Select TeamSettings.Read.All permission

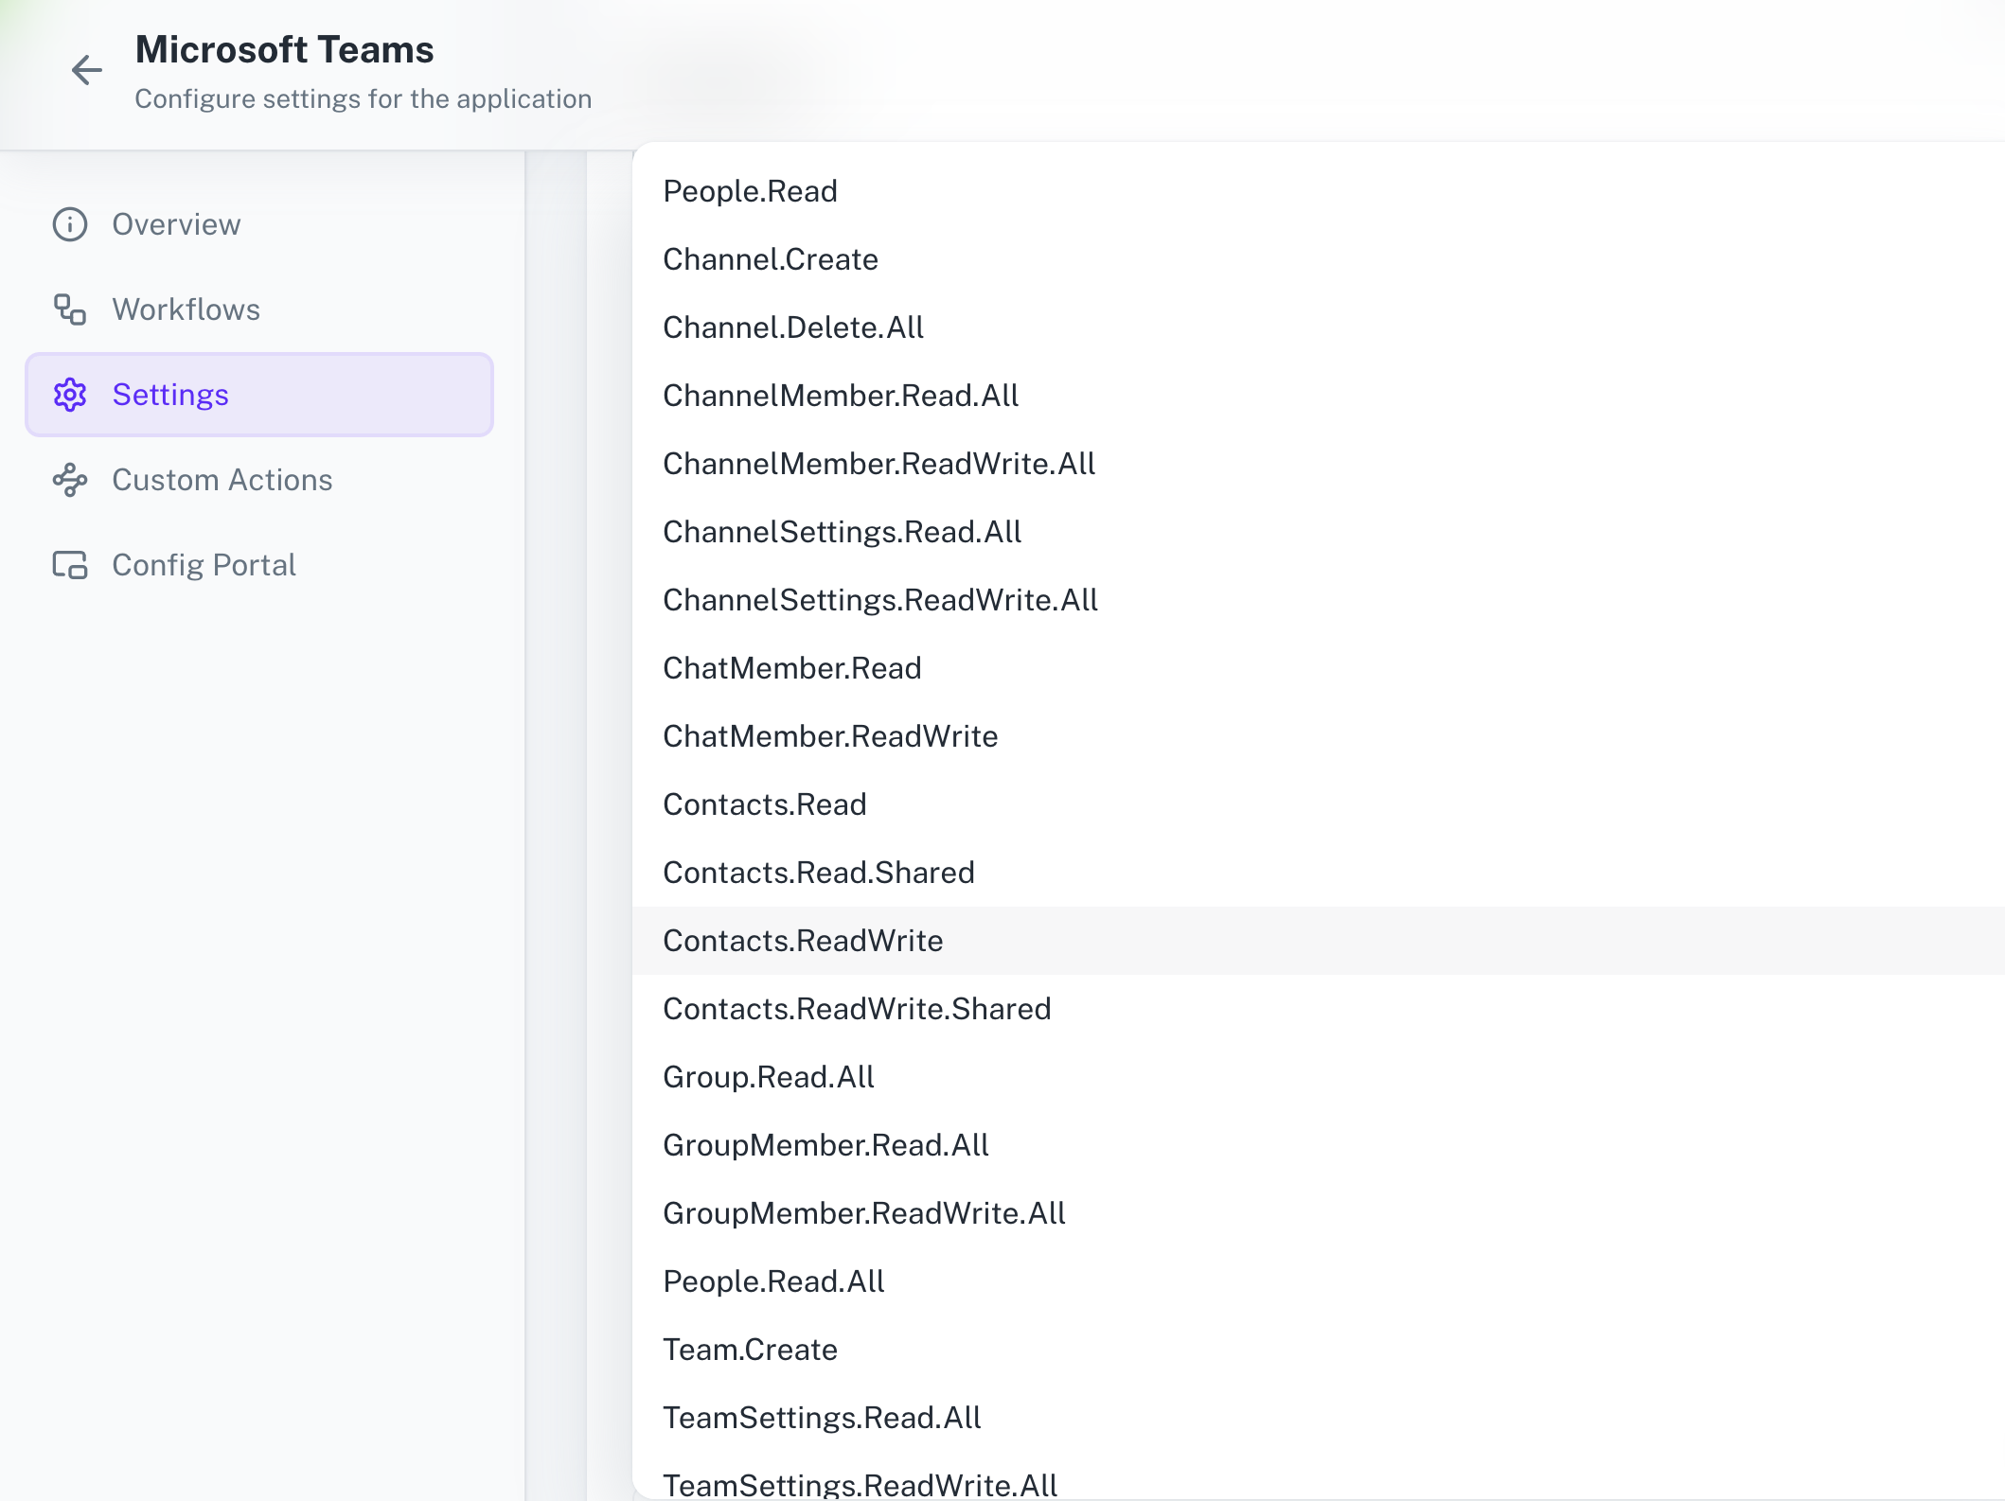[x=823, y=1417]
